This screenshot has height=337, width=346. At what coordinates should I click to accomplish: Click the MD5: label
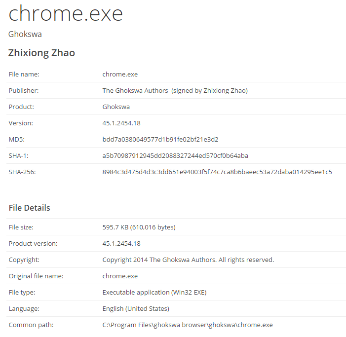pyautogui.click(x=17, y=139)
